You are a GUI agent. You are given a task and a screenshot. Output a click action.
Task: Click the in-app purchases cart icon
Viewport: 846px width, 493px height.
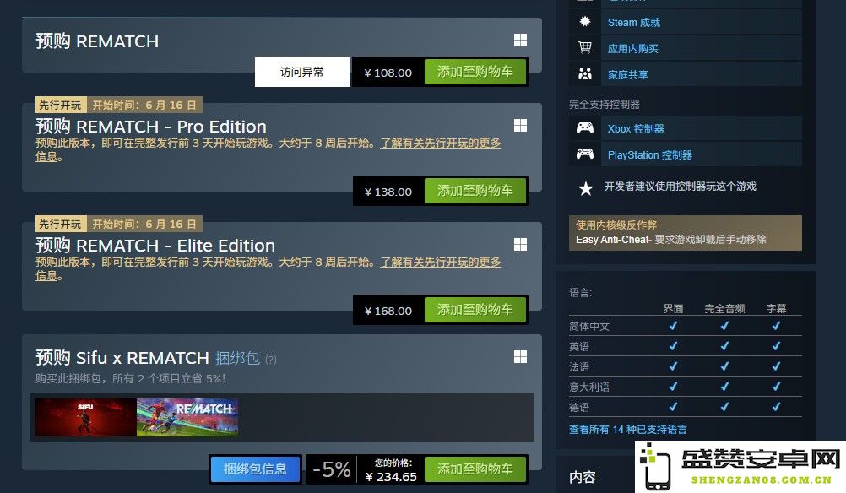pyautogui.click(x=585, y=47)
